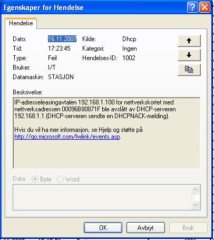Viewport: 214px width, 240px height.
Task: Close the Egenskaper for Hendelse dialog
Action: click(205, 7)
